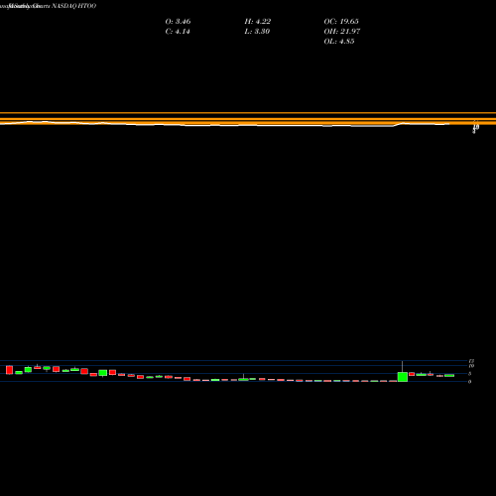This screenshot has height=496, width=496.
Task: Click the final green candle ending the series
Action: tap(449, 375)
